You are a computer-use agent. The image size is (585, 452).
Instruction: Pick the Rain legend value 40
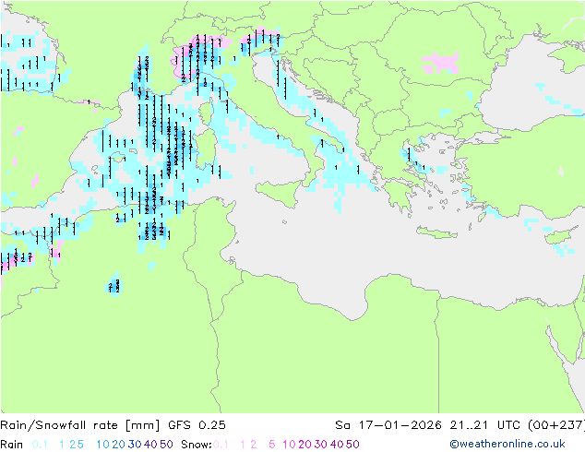pyautogui.click(x=150, y=445)
